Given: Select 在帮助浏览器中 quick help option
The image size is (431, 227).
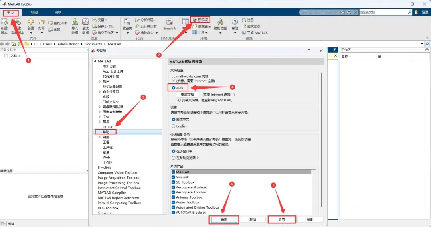Looking at the screenshot, I should (174, 158).
